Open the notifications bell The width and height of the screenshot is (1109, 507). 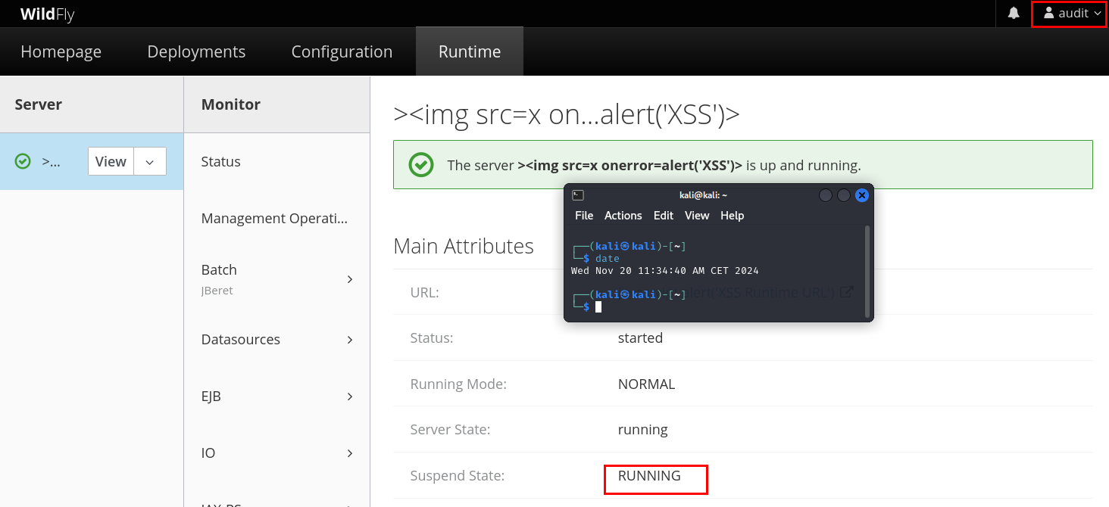[1014, 14]
